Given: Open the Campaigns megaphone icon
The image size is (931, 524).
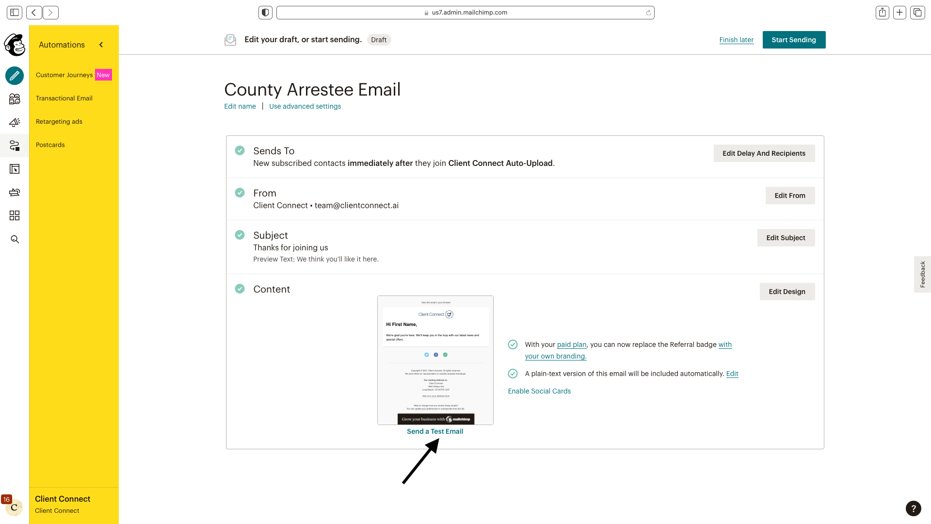Looking at the screenshot, I should 15,122.
